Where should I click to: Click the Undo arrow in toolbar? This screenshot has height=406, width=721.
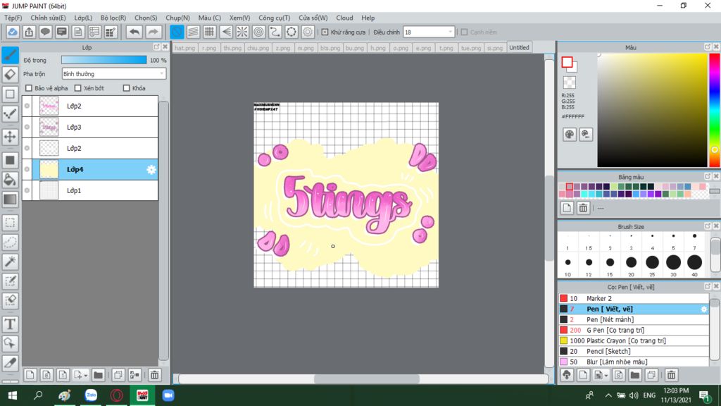(134, 32)
